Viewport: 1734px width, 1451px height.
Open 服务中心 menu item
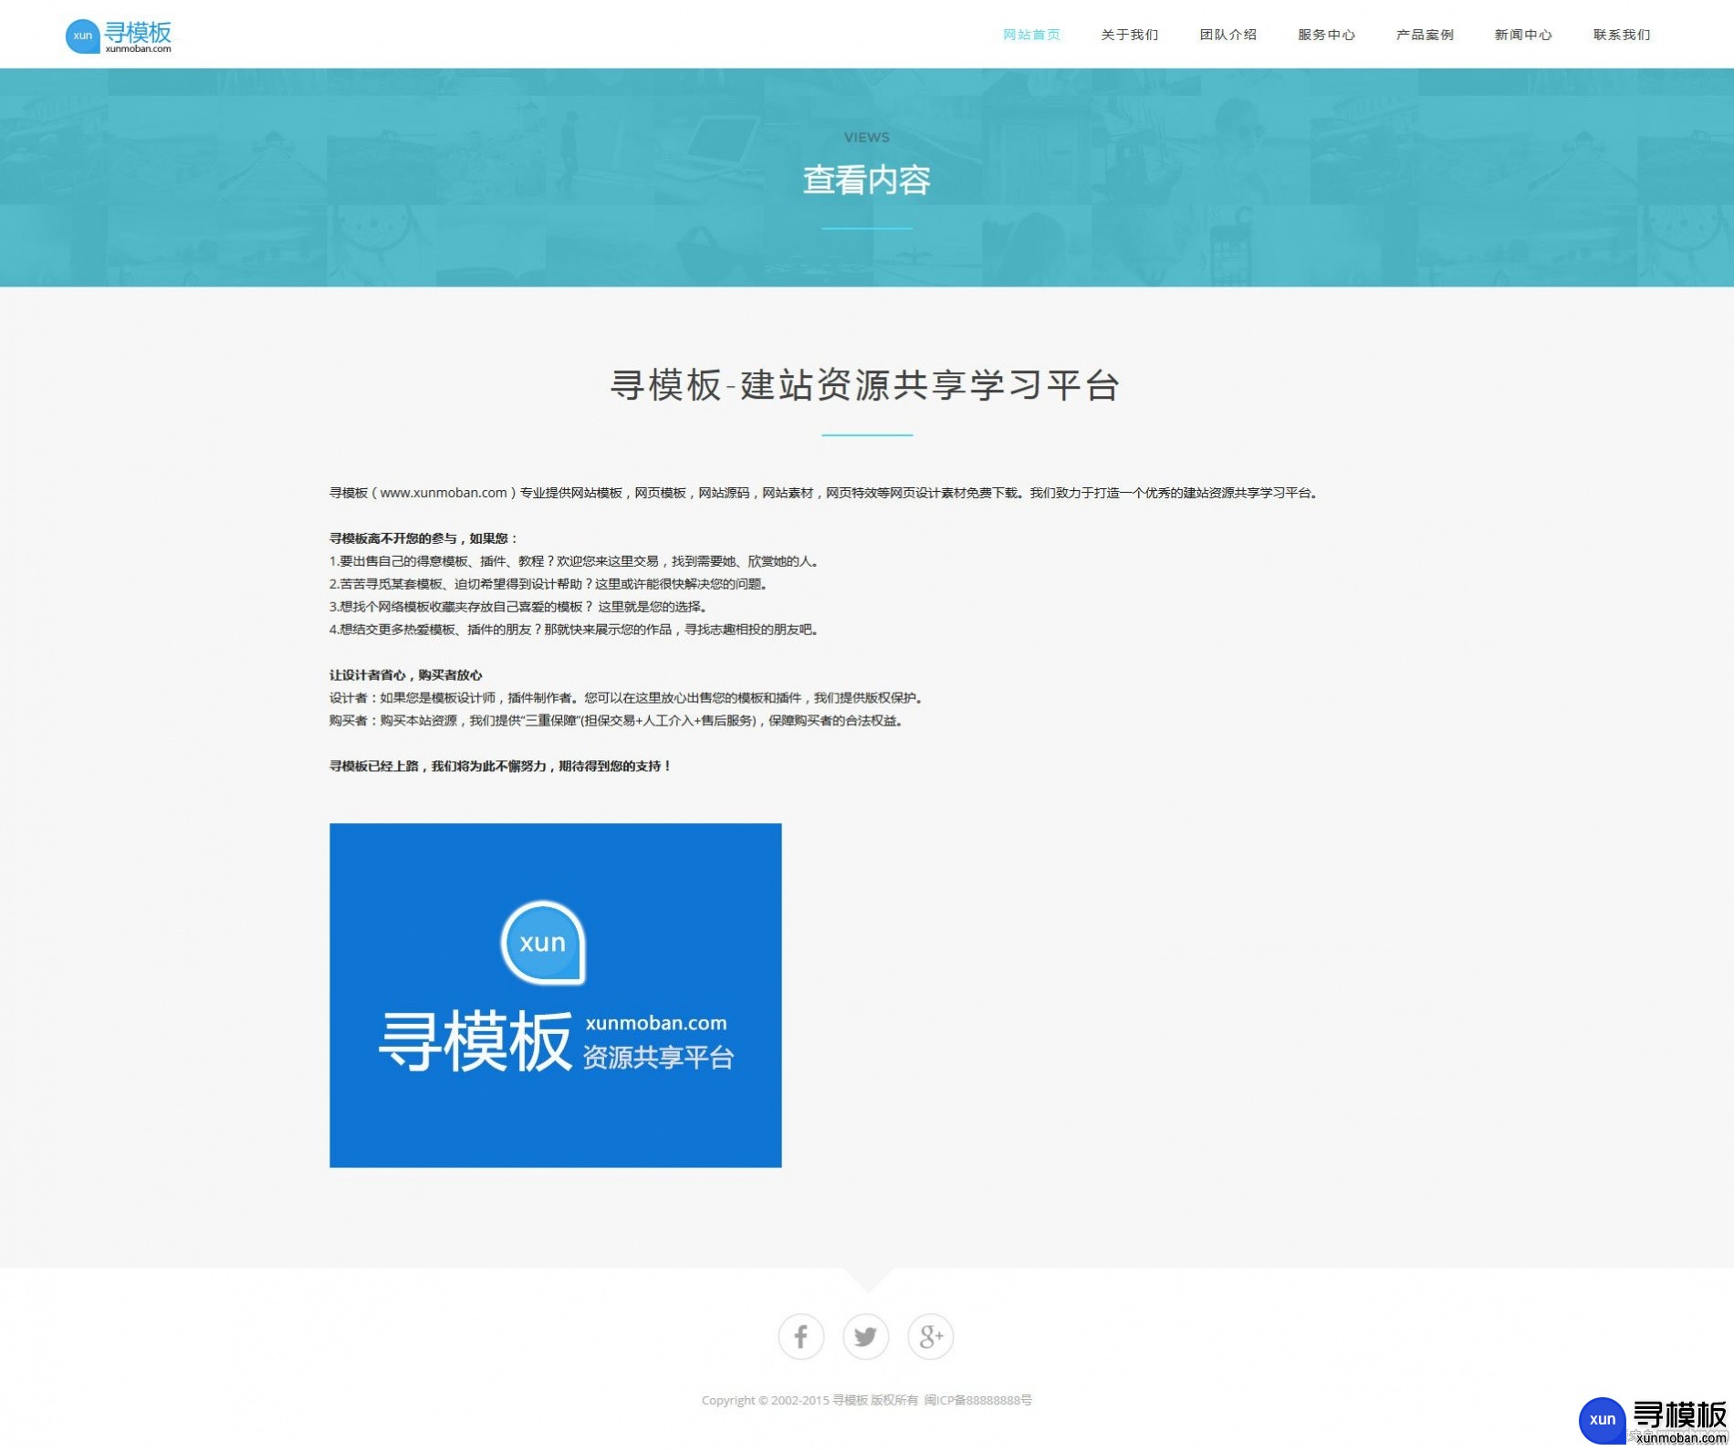tap(1327, 35)
